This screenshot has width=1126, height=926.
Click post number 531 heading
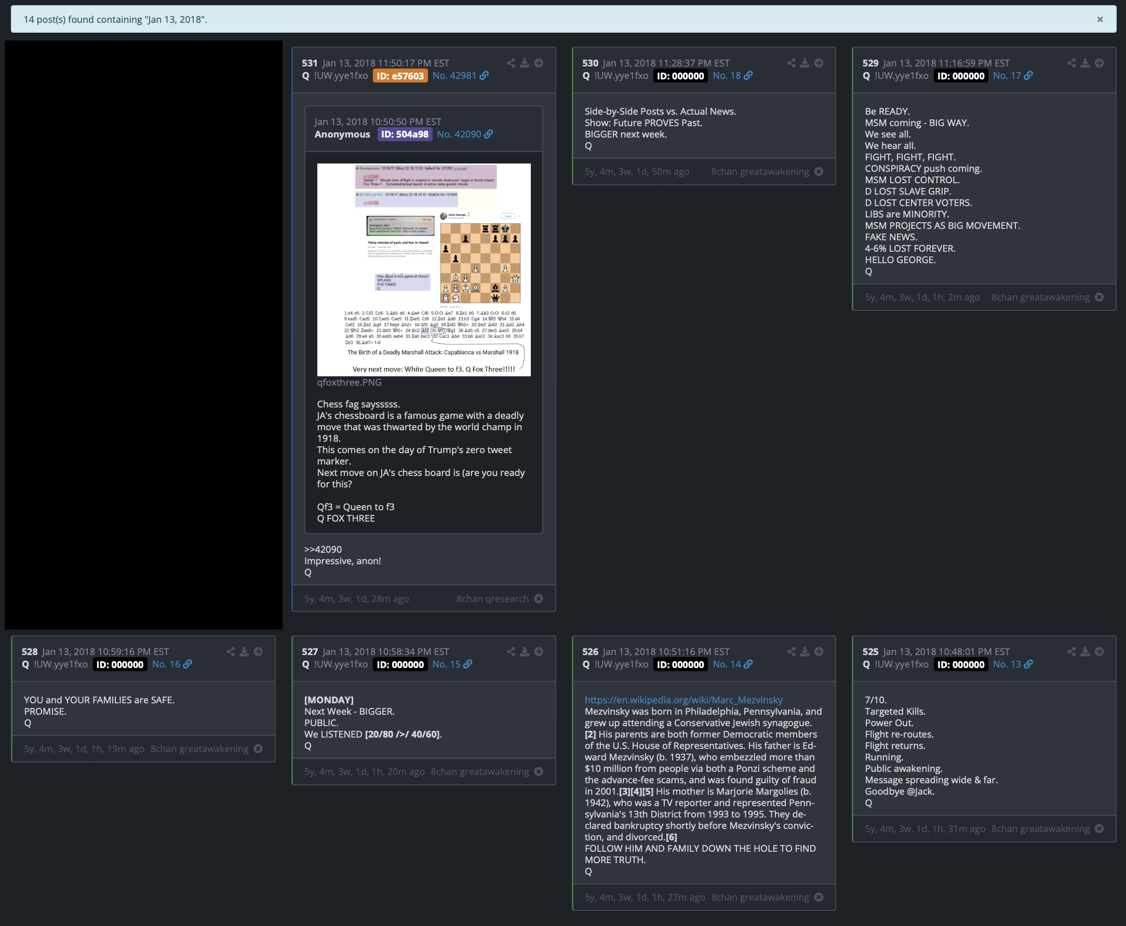point(310,63)
